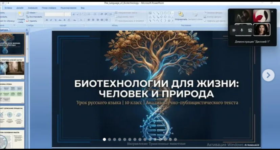Screen dimensions: 280x150
Task: Click the Restore (Восстановить) slide icon
Action: (34, 17)
